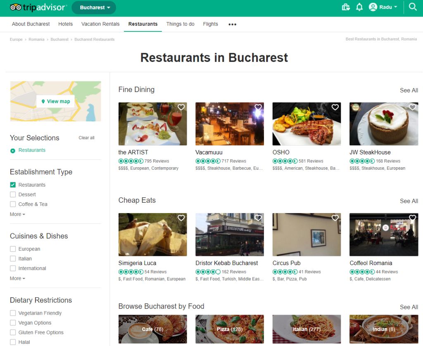Viewport: 423px width, 346px height.
Task: Save Coffeol Romania with heart icon
Action: coord(412,218)
